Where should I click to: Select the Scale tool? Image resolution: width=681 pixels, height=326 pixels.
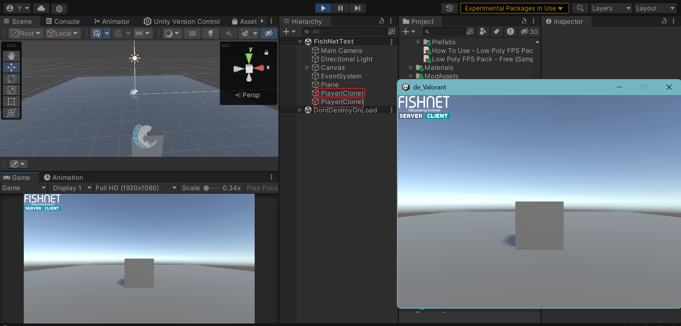coord(11,90)
